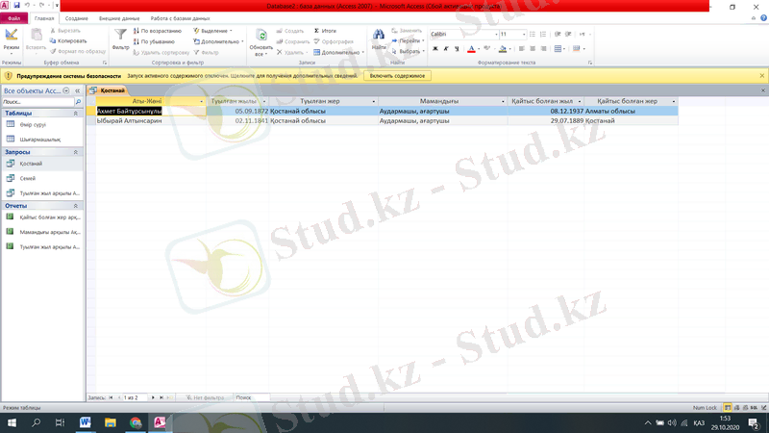This screenshot has height=433, width=769.
Task: Open Дополнительно dropdown in sort and filter
Action: [218, 41]
